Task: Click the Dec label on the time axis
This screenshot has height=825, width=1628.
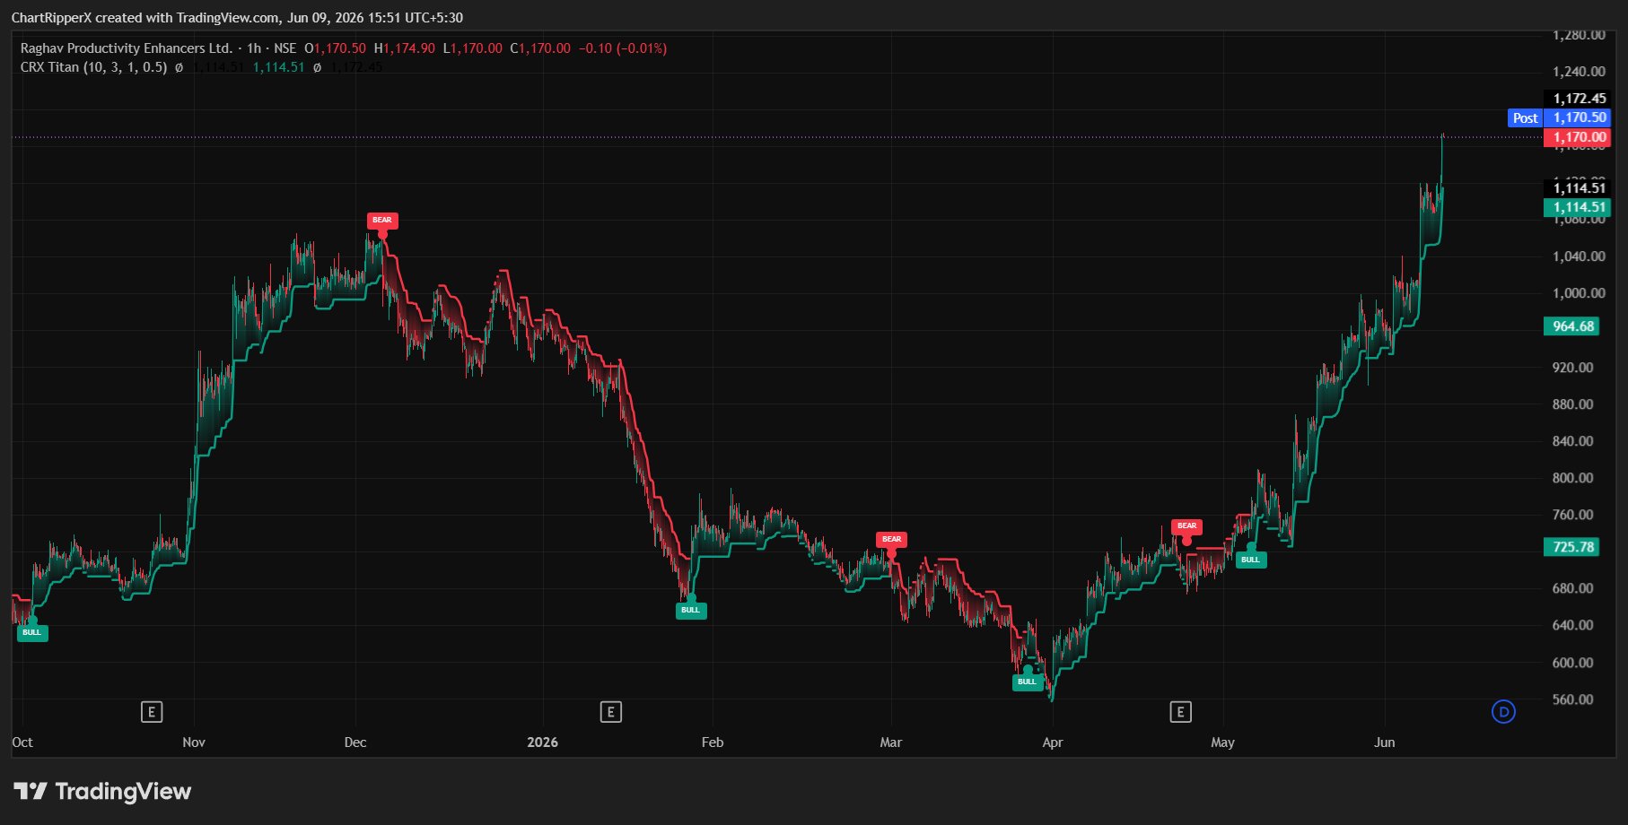Action: (x=355, y=742)
